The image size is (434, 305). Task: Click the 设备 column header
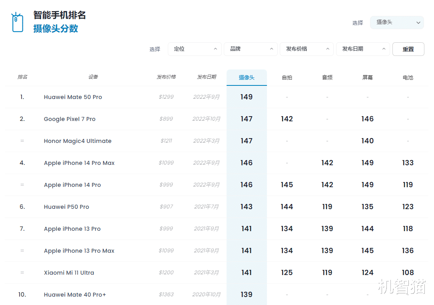(93, 77)
